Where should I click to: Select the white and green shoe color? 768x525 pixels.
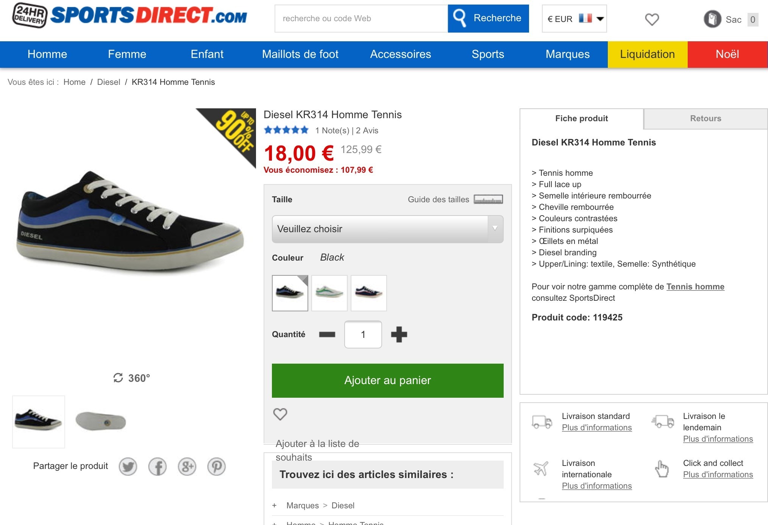point(329,293)
